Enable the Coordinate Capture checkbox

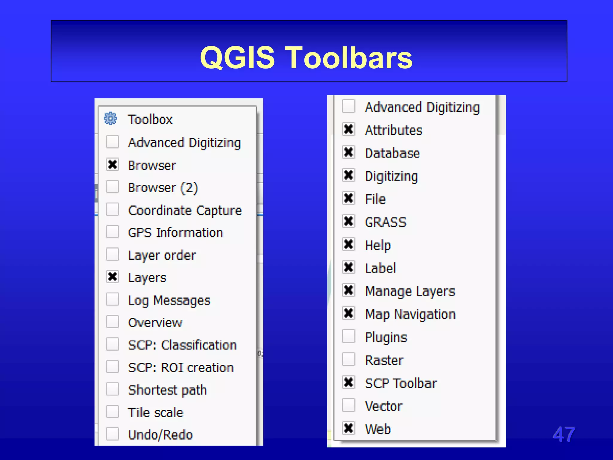coord(112,209)
